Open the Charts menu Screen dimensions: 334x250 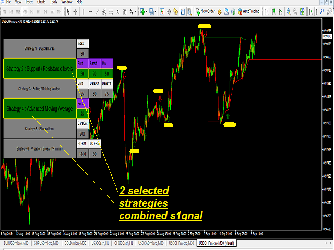(41, 2)
